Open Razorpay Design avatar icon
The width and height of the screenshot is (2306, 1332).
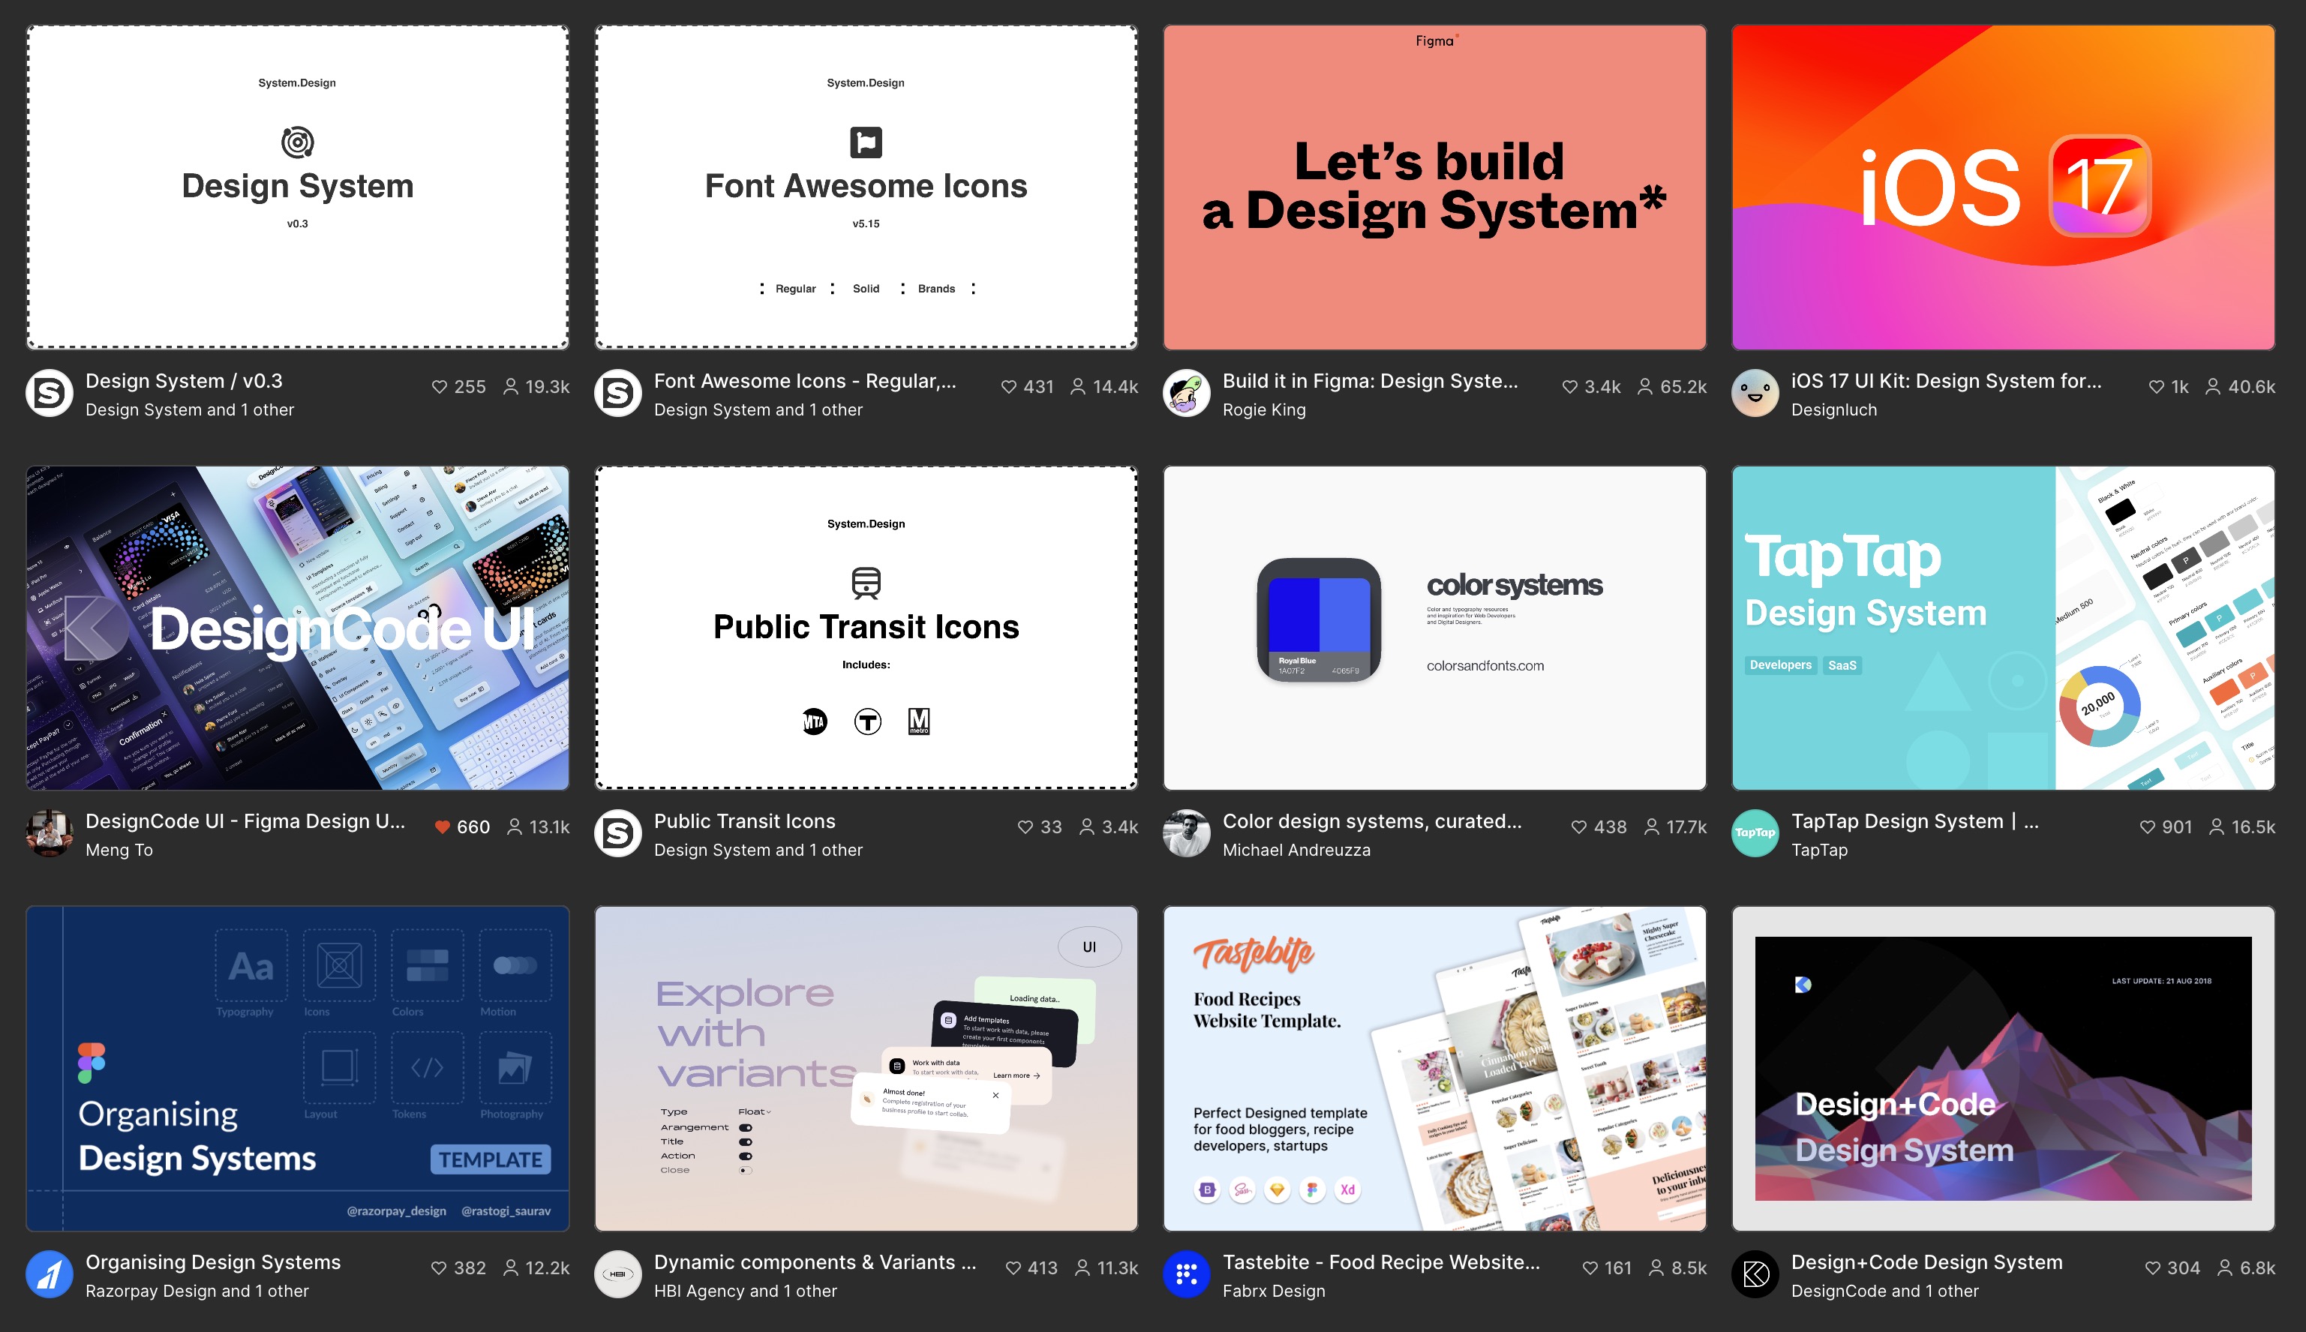point(50,1273)
